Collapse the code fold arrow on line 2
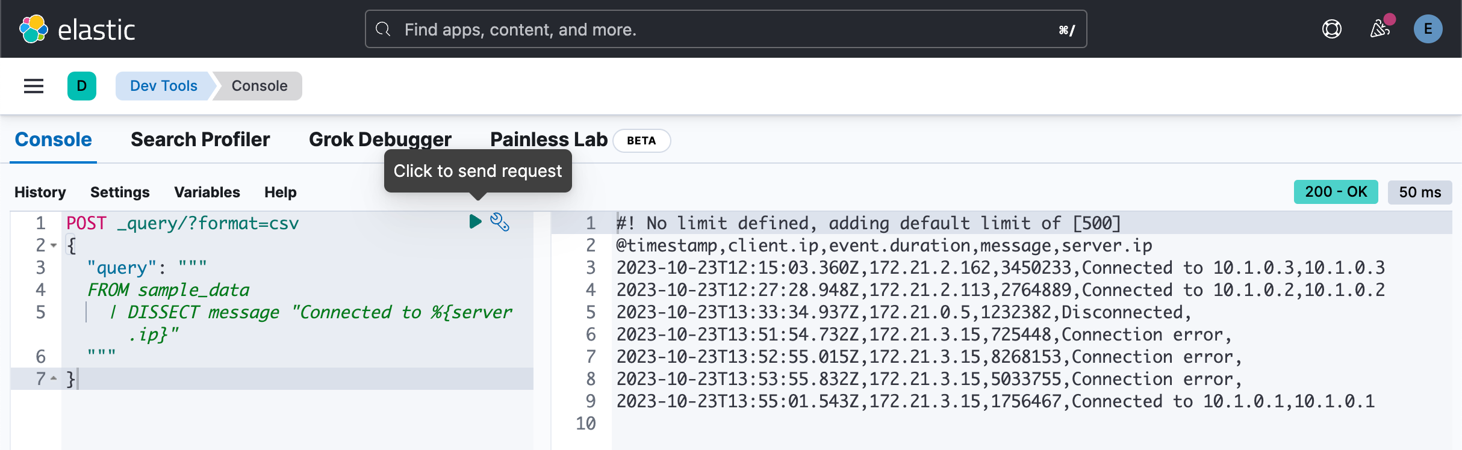Screen dimensions: 1462x450 click(54, 245)
